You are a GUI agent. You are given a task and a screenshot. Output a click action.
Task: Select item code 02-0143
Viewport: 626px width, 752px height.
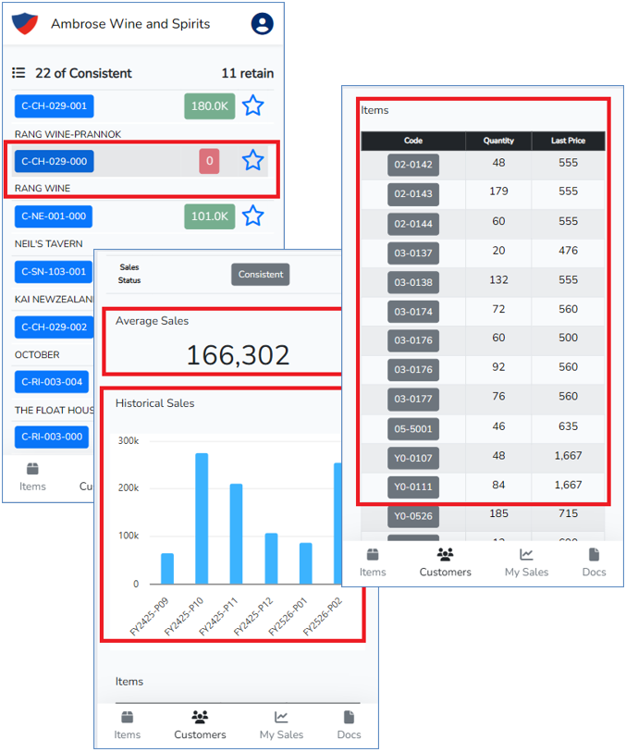click(x=413, y=194)
